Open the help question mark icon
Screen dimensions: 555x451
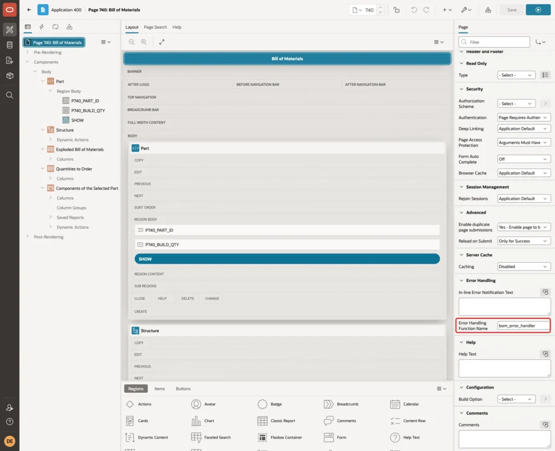point(10,422)
